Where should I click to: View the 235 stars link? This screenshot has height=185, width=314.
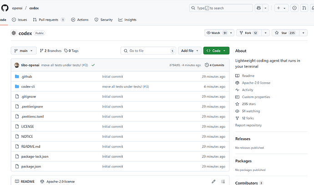click(x=246, y=104)
